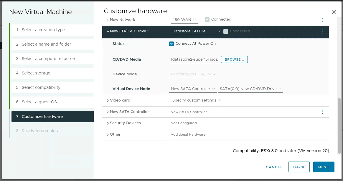The height and width of the screenshot is (181, 343).
Task: Go to step 5 Select compatibility
Action: 52,88
